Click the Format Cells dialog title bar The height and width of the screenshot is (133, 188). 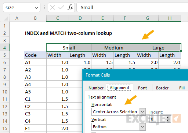point(135,75)
